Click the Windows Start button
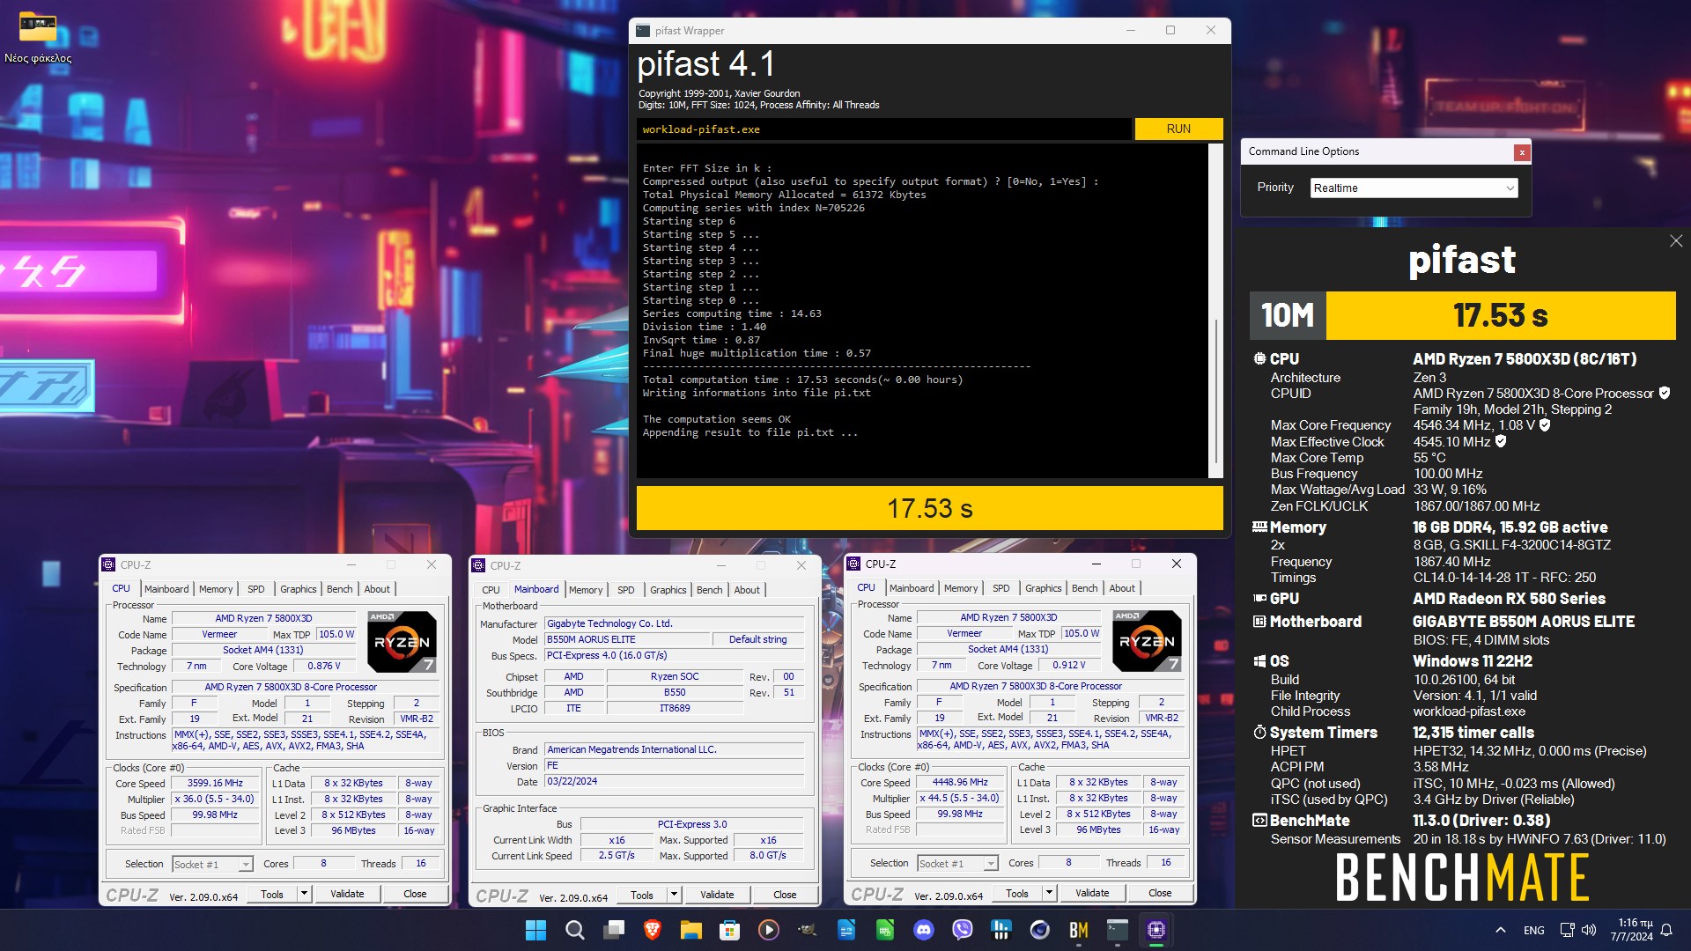Screen dimensions: 1691x951 click(x=535, y=929)
